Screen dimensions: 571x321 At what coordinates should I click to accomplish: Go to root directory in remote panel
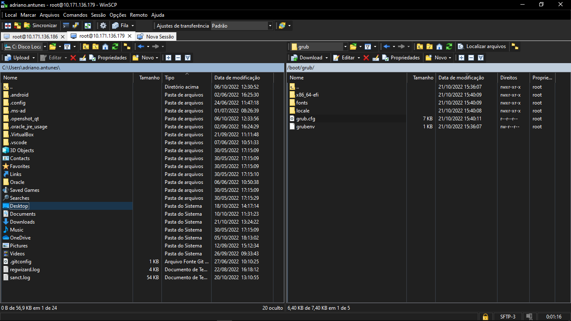click(x=430, y=46)
